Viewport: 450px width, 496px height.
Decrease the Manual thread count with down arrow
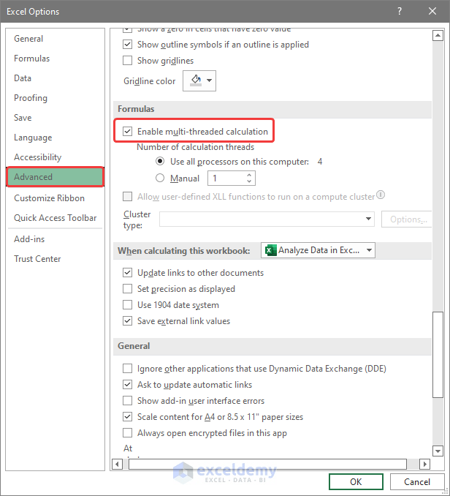(x=249, y=181)
